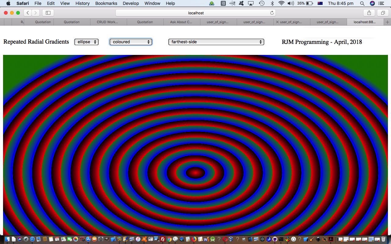
Task: Open VirtualBox in the Dock
Action: [231, 239]
